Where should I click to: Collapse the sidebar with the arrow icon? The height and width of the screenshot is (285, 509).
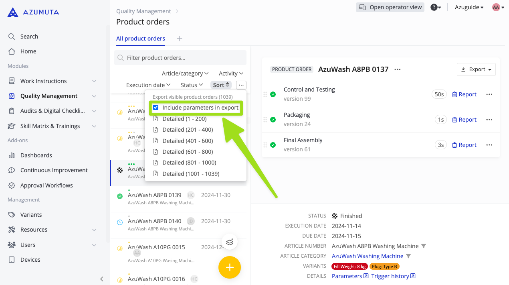coord(101,279)
